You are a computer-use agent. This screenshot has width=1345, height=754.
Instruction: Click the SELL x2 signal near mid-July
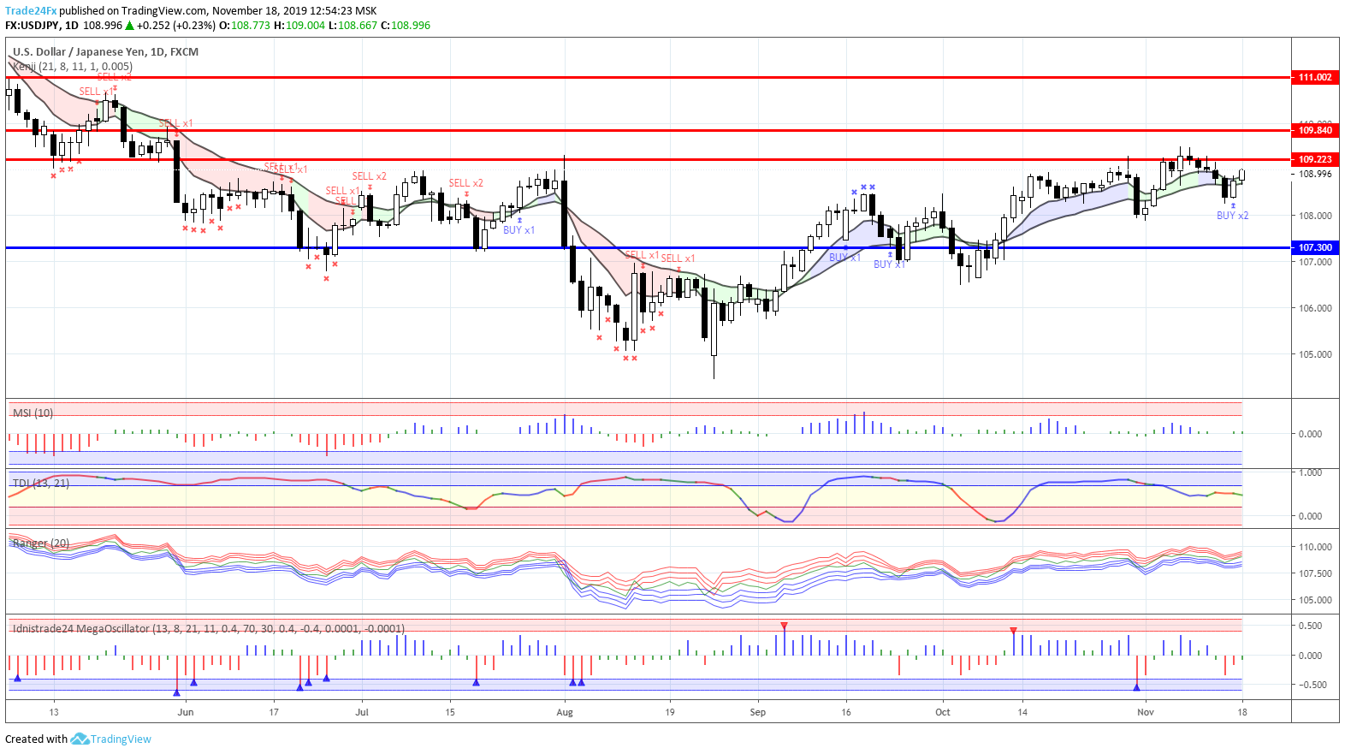click(465, 183)
